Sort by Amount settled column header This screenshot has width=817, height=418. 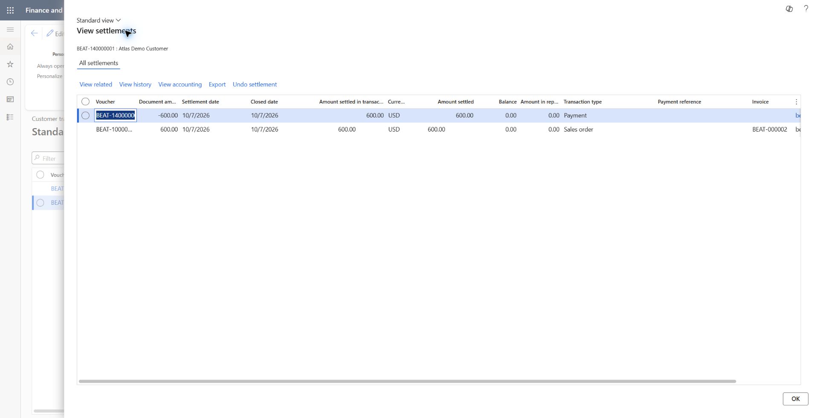[x=455, y=102]
